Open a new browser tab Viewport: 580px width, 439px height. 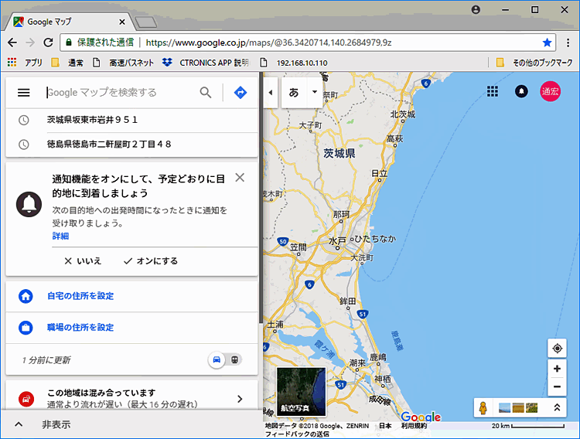(146, 22)
